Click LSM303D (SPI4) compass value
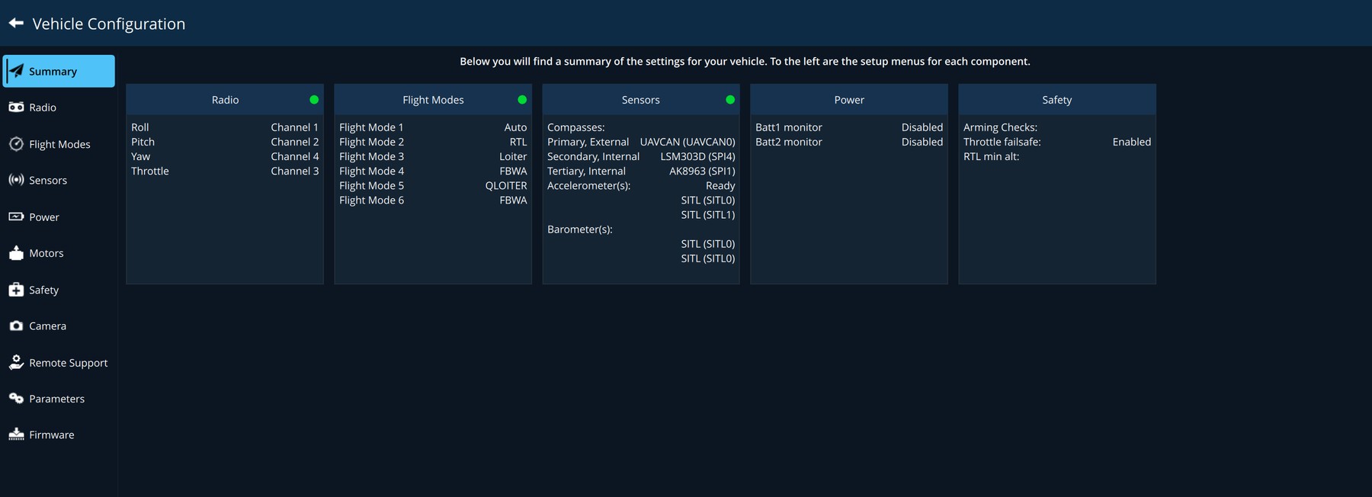1372x497 pixels. [697, 156]
